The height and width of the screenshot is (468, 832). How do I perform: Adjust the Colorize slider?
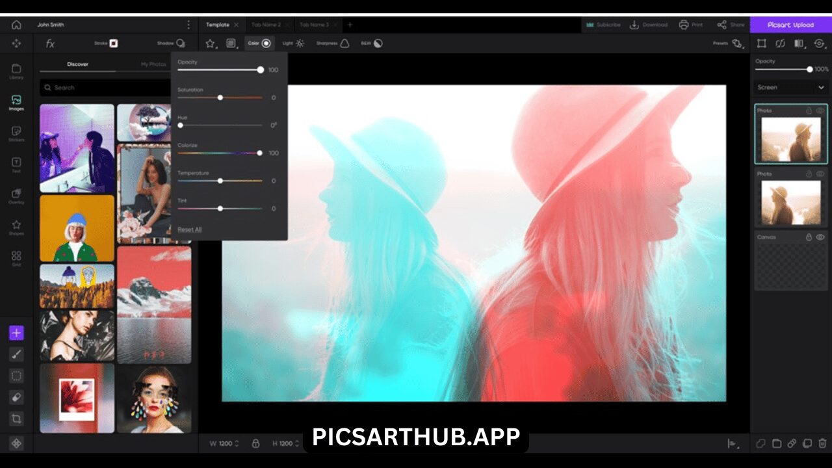click(x=220, y=153)
